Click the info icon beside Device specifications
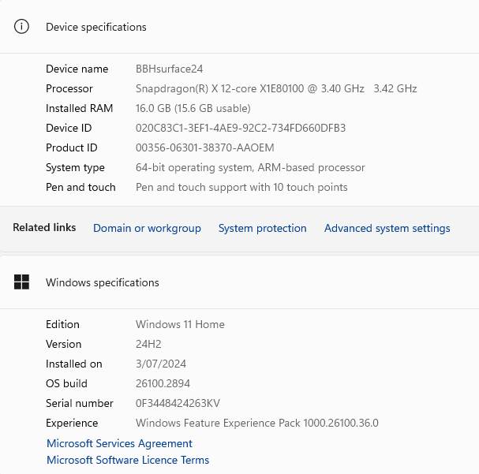Image resolution: width=479 pixels, height=474 pixels. tap(22, 27)
